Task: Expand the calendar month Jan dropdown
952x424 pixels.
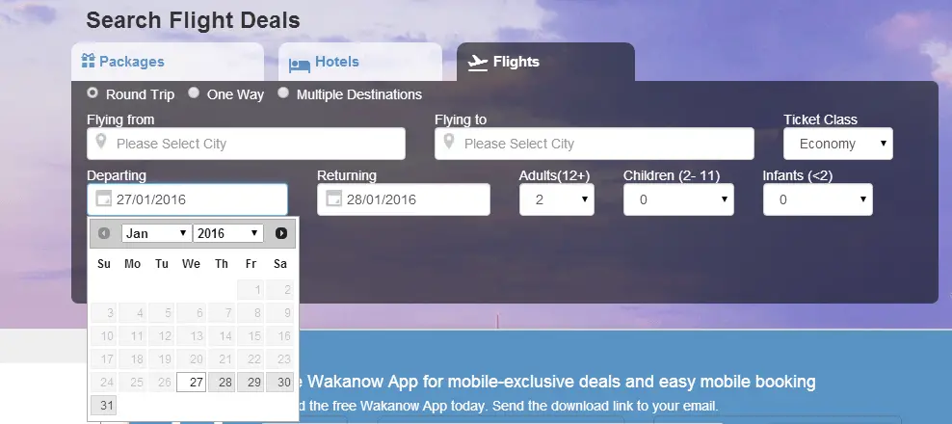Action: (x=157, y=233)
